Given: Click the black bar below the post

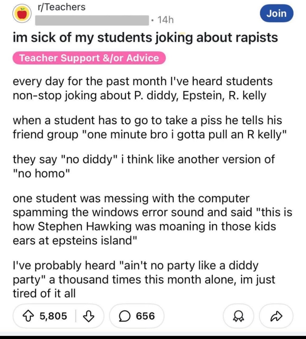Looking at the screenshot, I should click(x=153, y=337).
